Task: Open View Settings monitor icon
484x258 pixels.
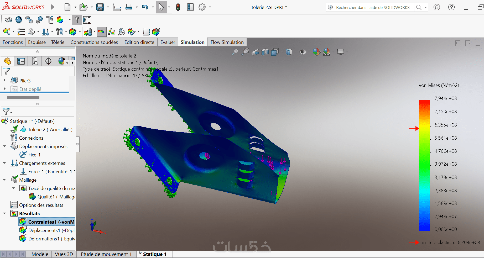Action: coord(341,52)
